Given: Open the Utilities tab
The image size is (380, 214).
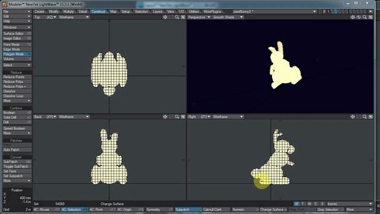Looking at the screenshot, I should tap(194, 12).
